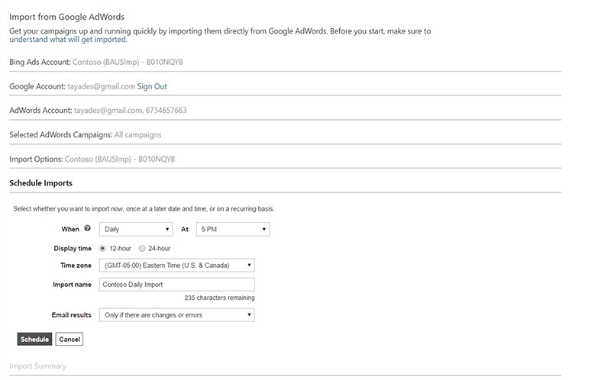Select the 12-hour display time option
Image resolution: width=611 pixels, height=380 pixels.
tap(103, 248)
